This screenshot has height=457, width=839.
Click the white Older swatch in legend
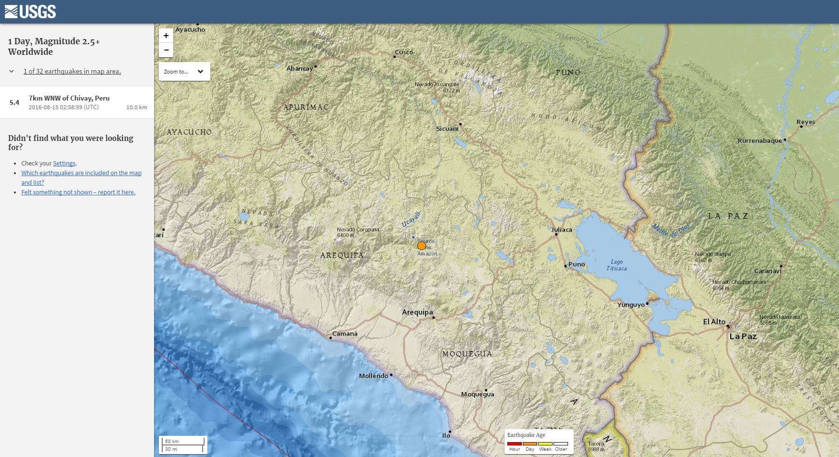561,444
